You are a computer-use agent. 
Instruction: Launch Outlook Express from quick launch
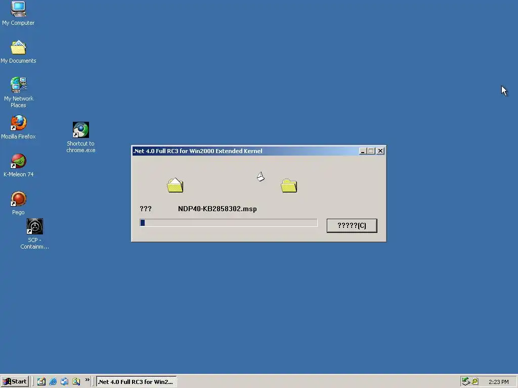tap(64, 381)
